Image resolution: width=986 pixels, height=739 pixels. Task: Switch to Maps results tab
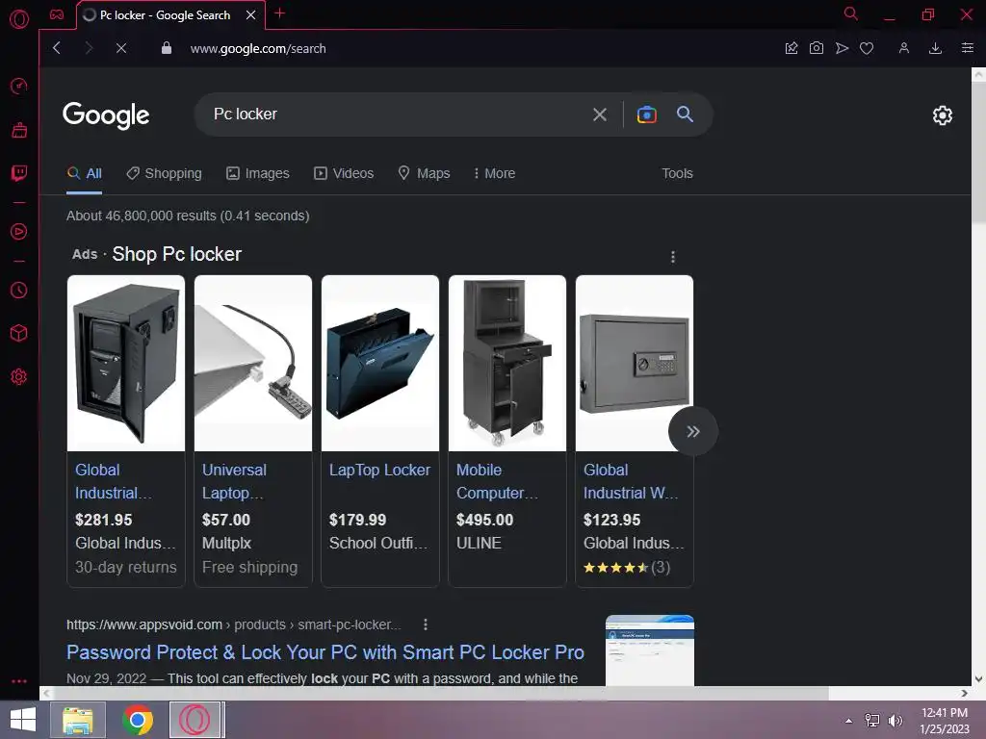click(424, 173)
